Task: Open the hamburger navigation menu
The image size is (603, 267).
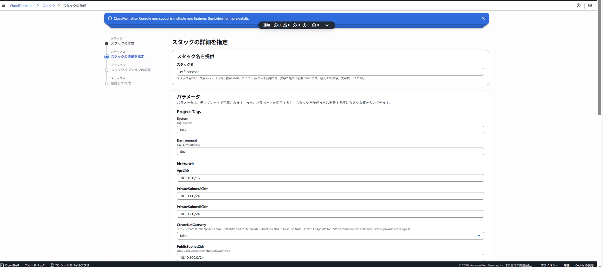Action: (3, 5)
